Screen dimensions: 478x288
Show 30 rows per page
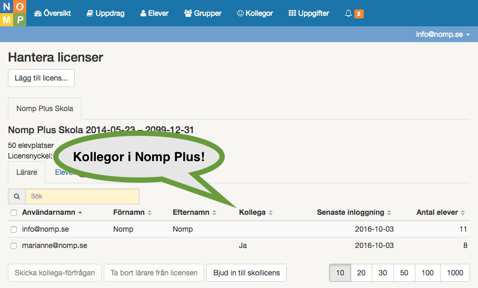pos(383,273)
